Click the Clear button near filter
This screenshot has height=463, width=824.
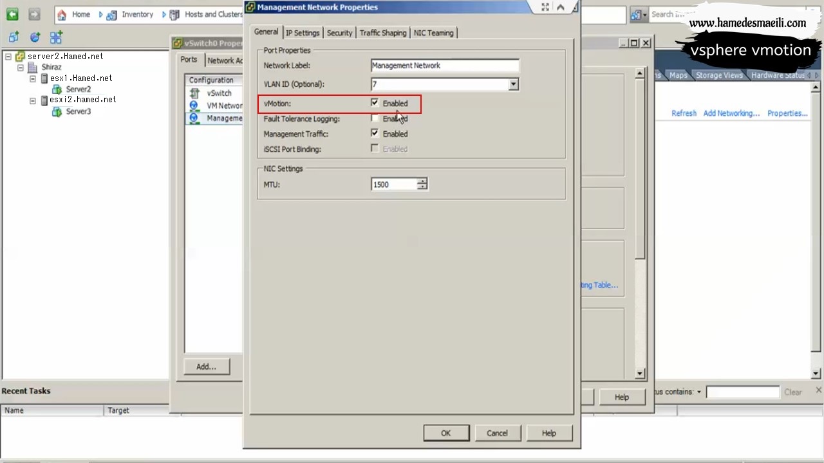[793, 392]
